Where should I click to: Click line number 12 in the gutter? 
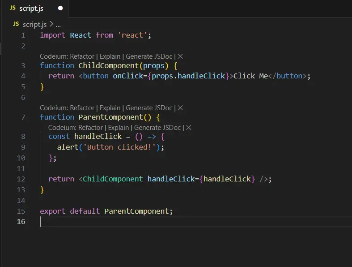(21, 179)
